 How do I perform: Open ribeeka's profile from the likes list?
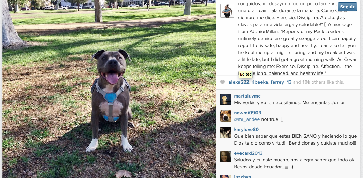pos(260,82)
